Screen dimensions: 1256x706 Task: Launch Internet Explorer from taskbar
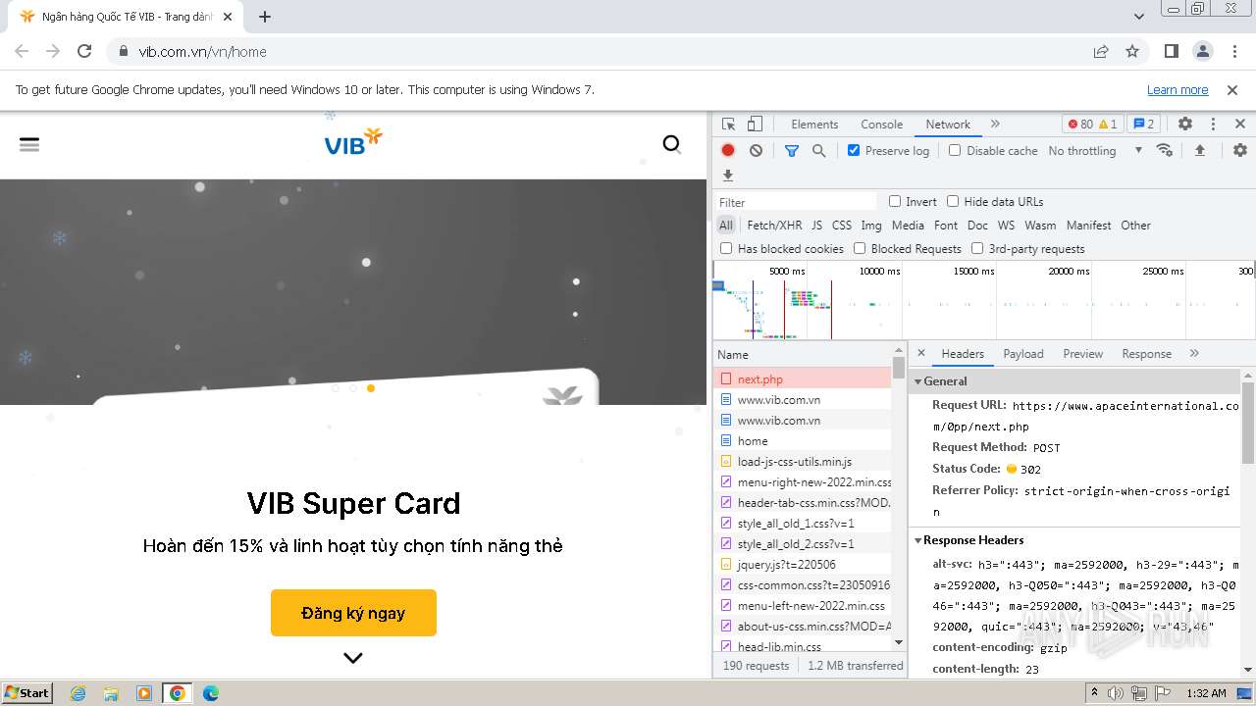[x=78, y=693]
